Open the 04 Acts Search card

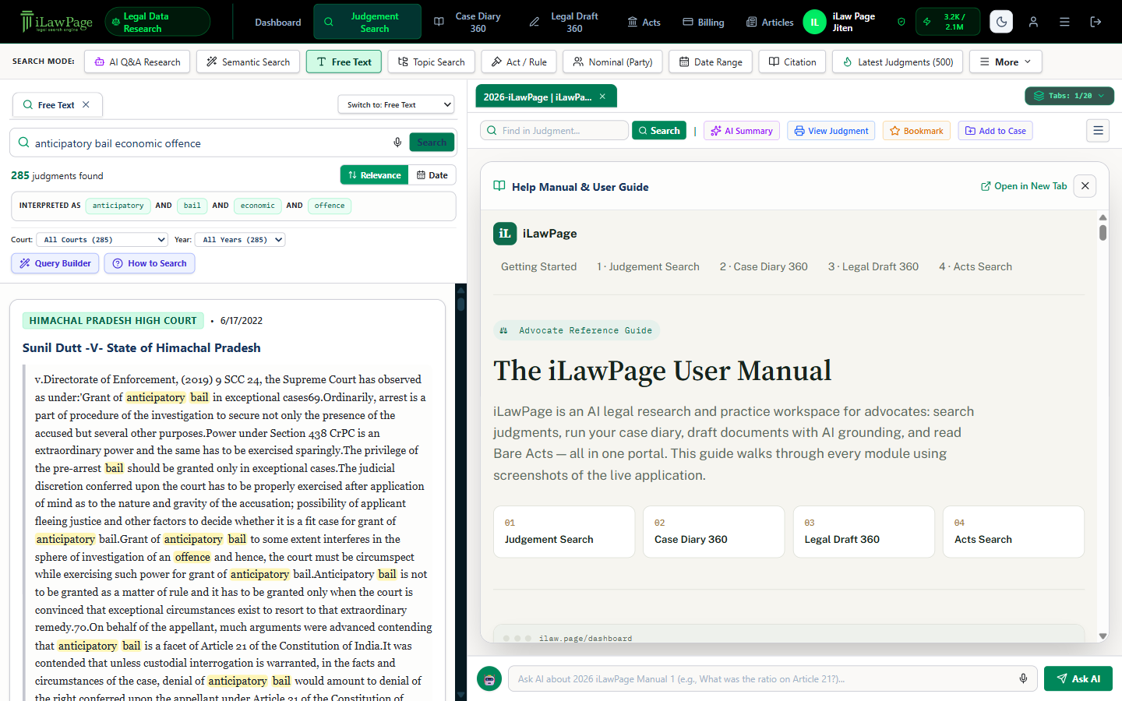(x=1014, y=532)
